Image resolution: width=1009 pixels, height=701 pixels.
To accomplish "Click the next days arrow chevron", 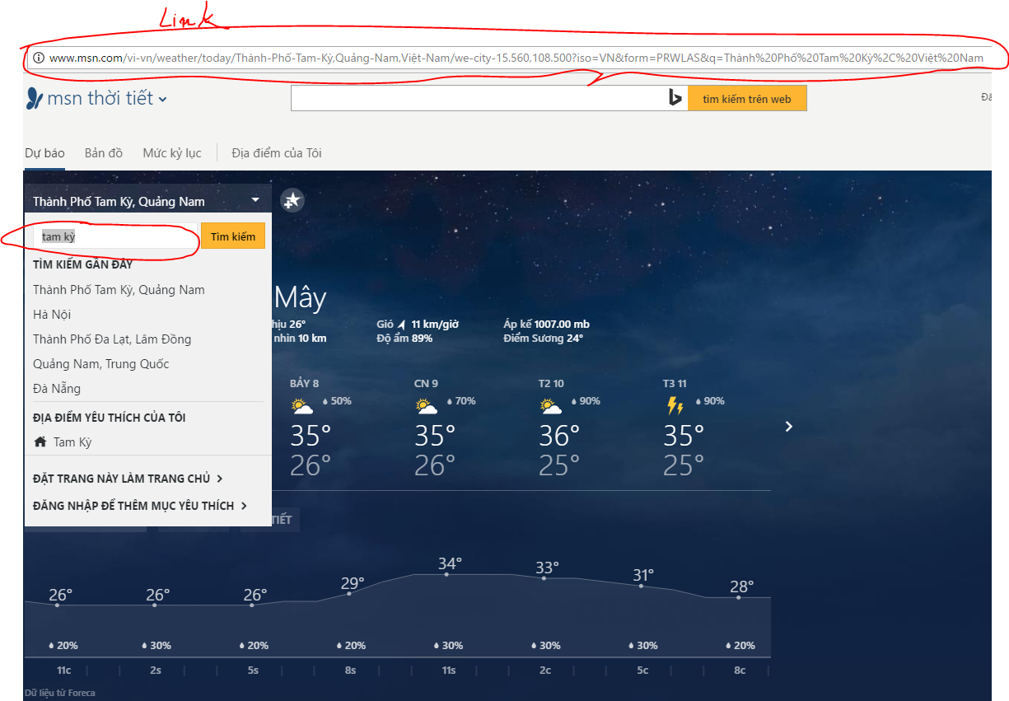I will click(788, 426).
